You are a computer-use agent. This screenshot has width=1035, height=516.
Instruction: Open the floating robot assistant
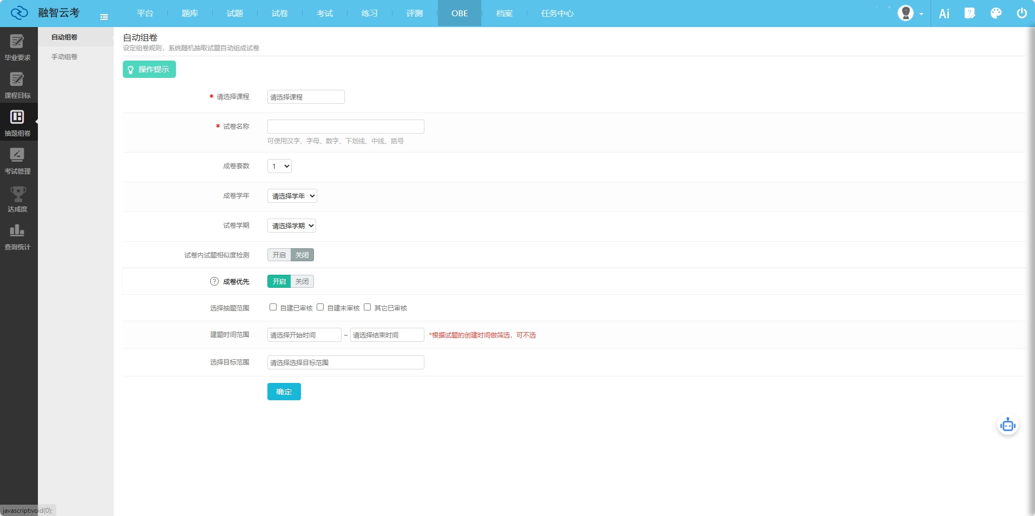1007,425
